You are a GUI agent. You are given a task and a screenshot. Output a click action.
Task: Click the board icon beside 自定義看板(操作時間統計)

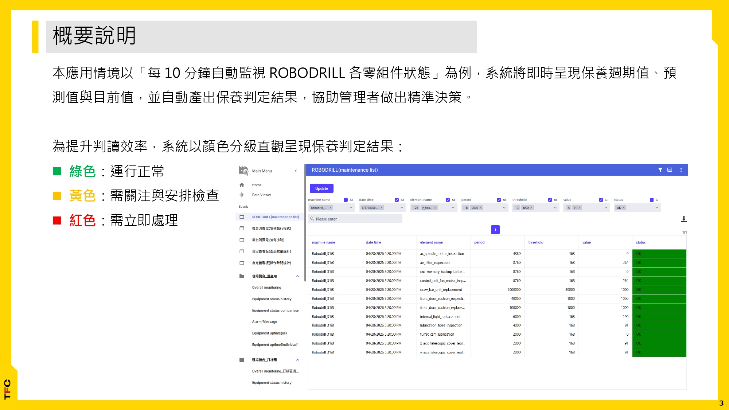tap(242, 263)
